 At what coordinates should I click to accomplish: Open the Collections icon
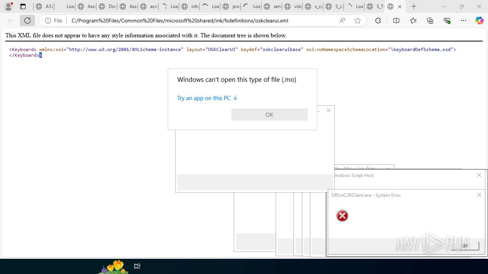(x=430, y=21)
